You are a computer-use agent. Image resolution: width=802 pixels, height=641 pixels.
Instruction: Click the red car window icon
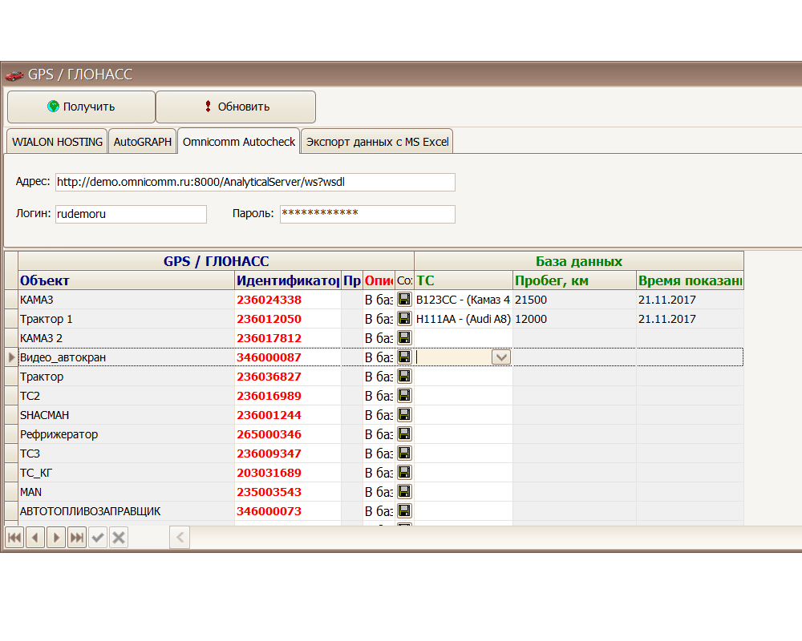click(x=14, y=75)
